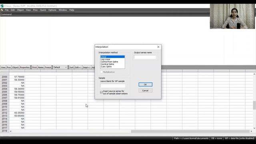Click the Print toolbar button
256x144 pixels.
pos(34,67)
